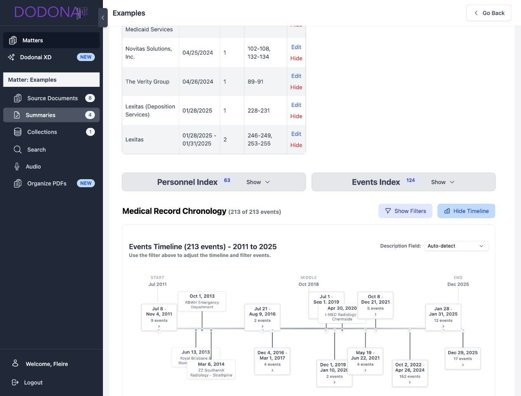Hide the Lexitas 01/28/2025 - 01/31/2025 row
Viewport: 521px width, 396px height.
(296, 145)
